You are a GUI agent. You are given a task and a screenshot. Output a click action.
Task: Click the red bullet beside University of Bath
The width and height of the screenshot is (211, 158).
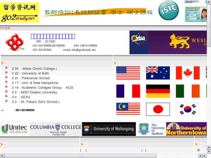pyautogui.click(x=6, y=72)
